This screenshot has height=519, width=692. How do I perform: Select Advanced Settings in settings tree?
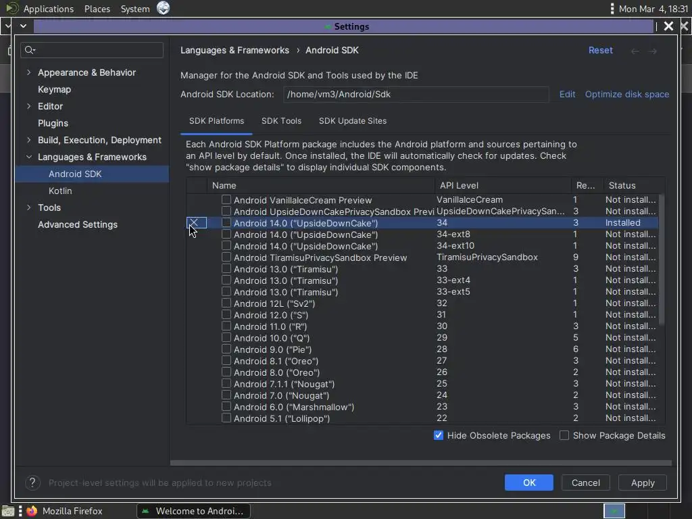click(x=78, y=224)
